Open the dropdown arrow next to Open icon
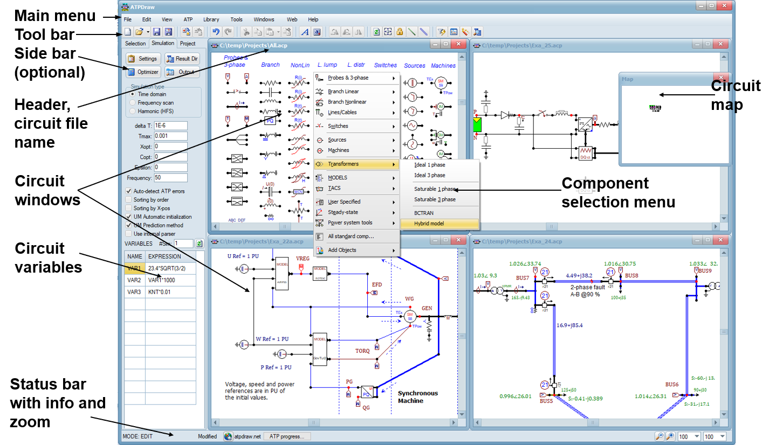Viewport: 783px width, 445px height. point(147,32)
